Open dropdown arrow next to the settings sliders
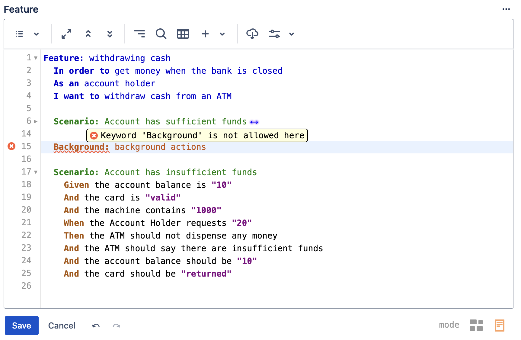The image size is (521, 340). pos(292,34)
